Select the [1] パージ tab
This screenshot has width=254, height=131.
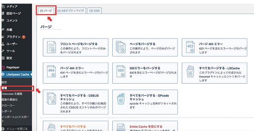coord(46,11)
